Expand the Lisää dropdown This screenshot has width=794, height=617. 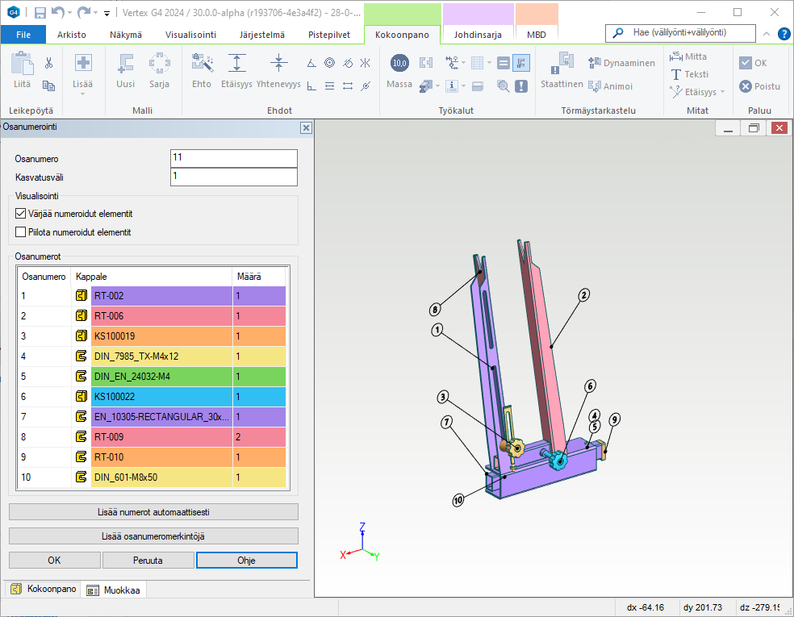(x=83, y=94)
